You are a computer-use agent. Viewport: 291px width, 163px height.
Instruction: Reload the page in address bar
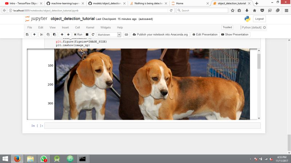tap(171, 11)
